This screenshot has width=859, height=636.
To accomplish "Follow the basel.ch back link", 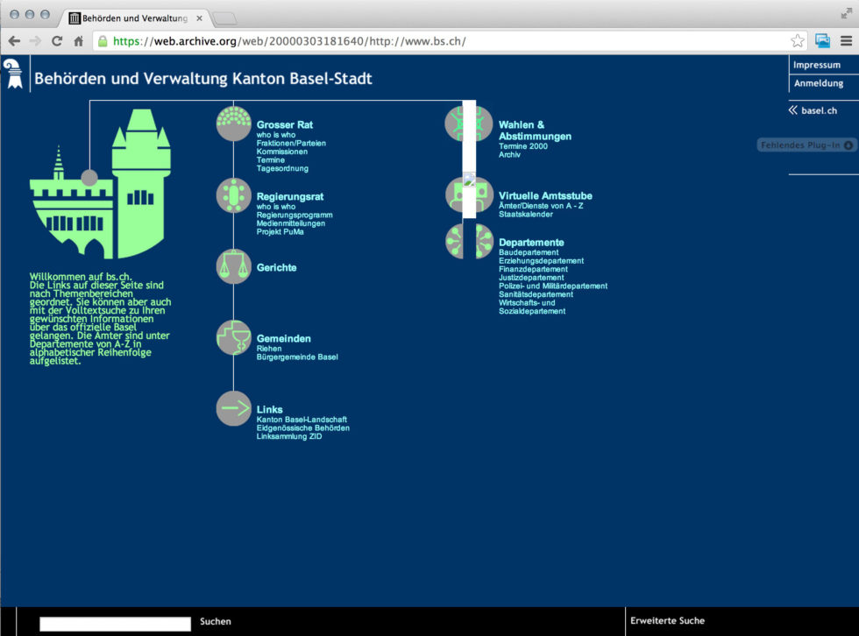I will tap(813, 110).
